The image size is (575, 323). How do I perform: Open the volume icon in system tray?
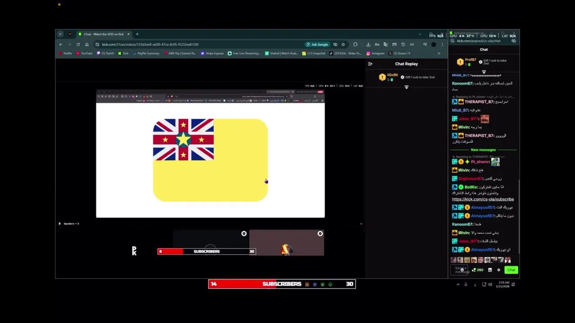pos(490,284)
